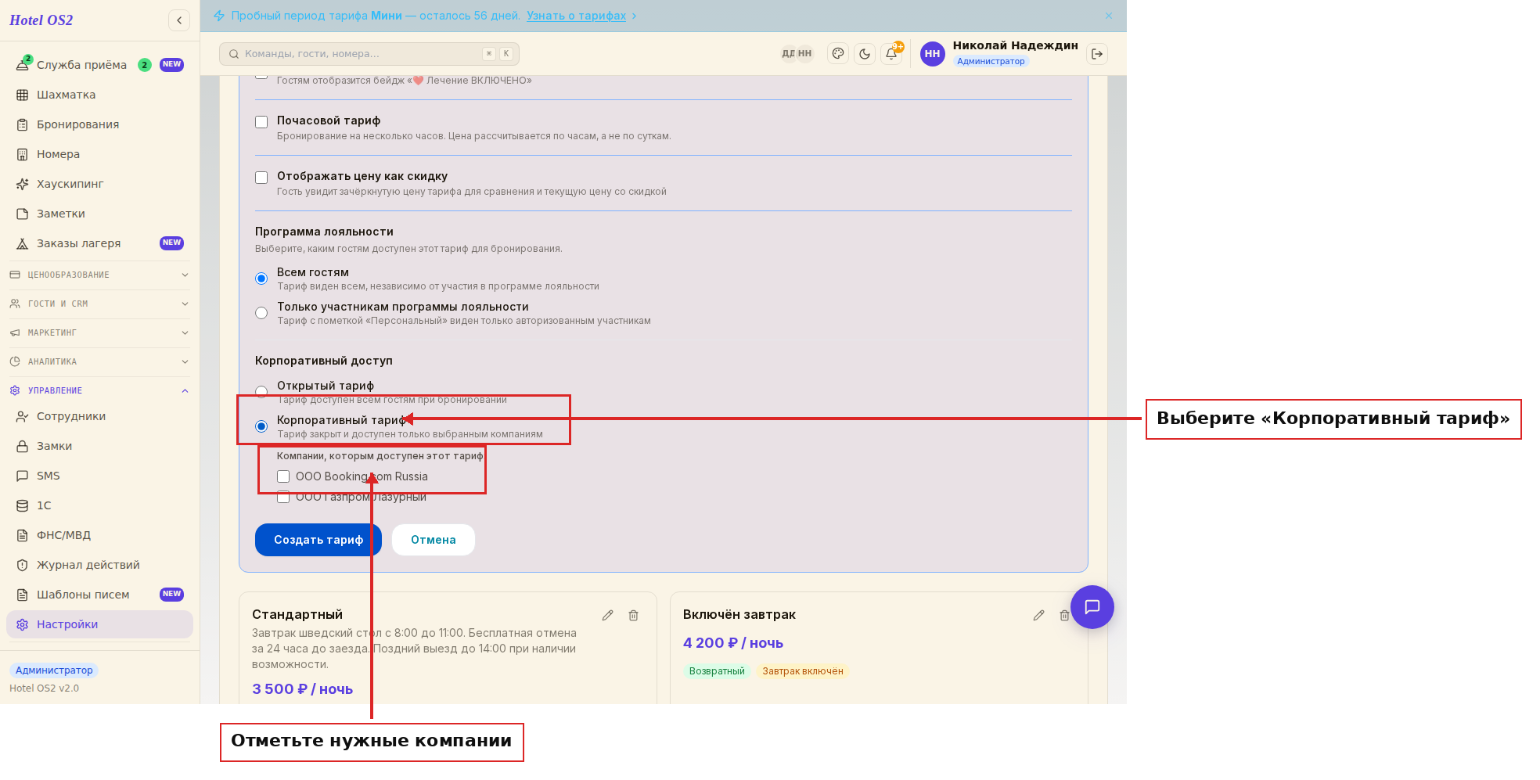This screenshot has width=1540, height=780.
Task: Collapse the Управление sidebar section
Action: (x=99, y=390)
